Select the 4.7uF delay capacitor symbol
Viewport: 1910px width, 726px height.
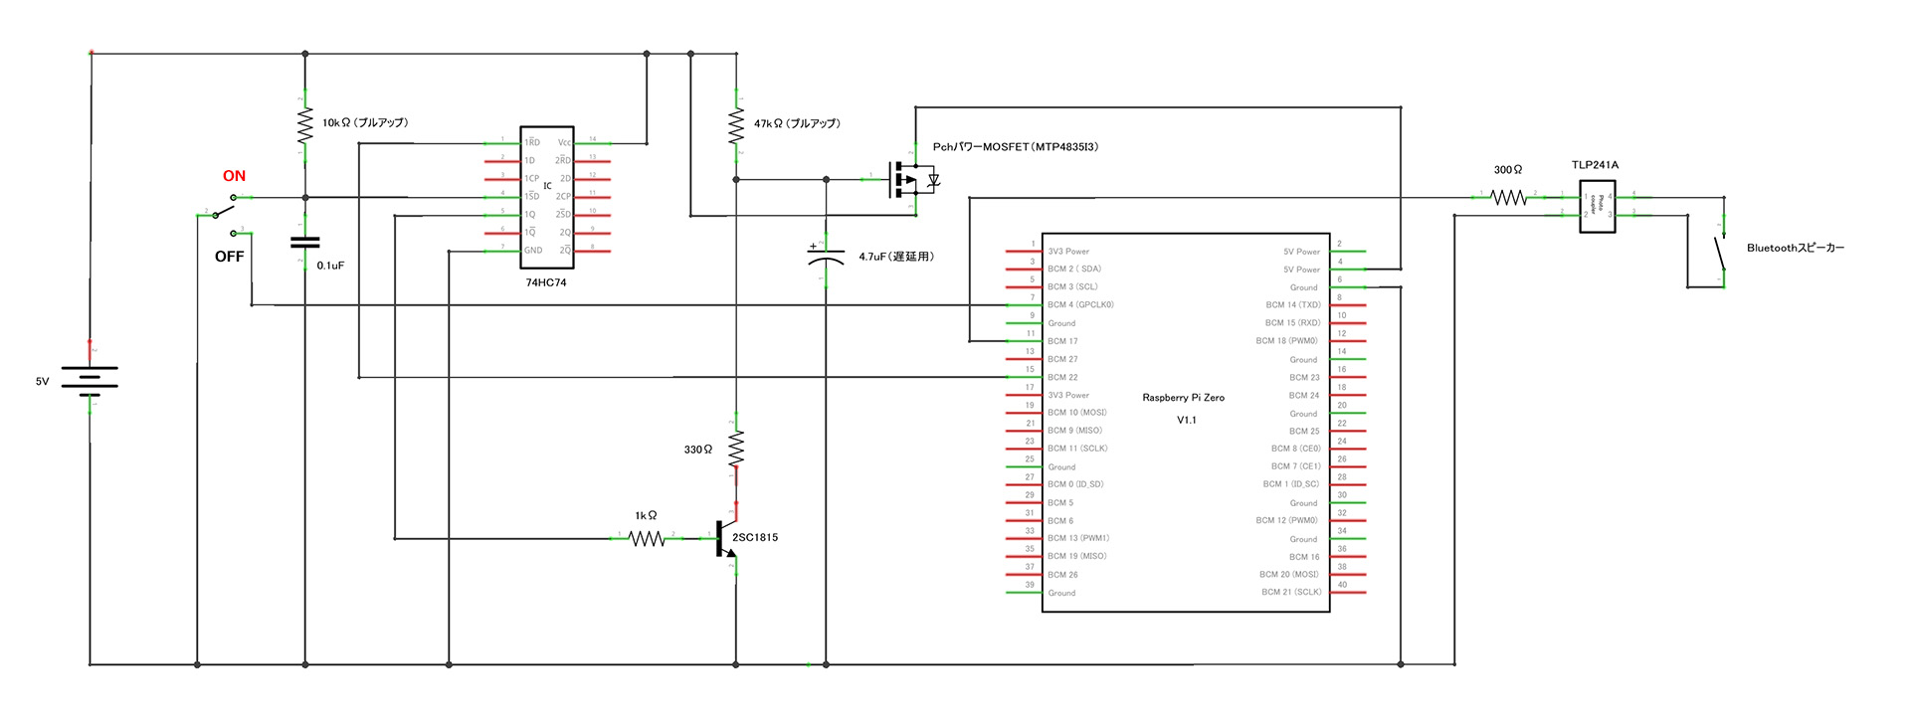(826, 256)
